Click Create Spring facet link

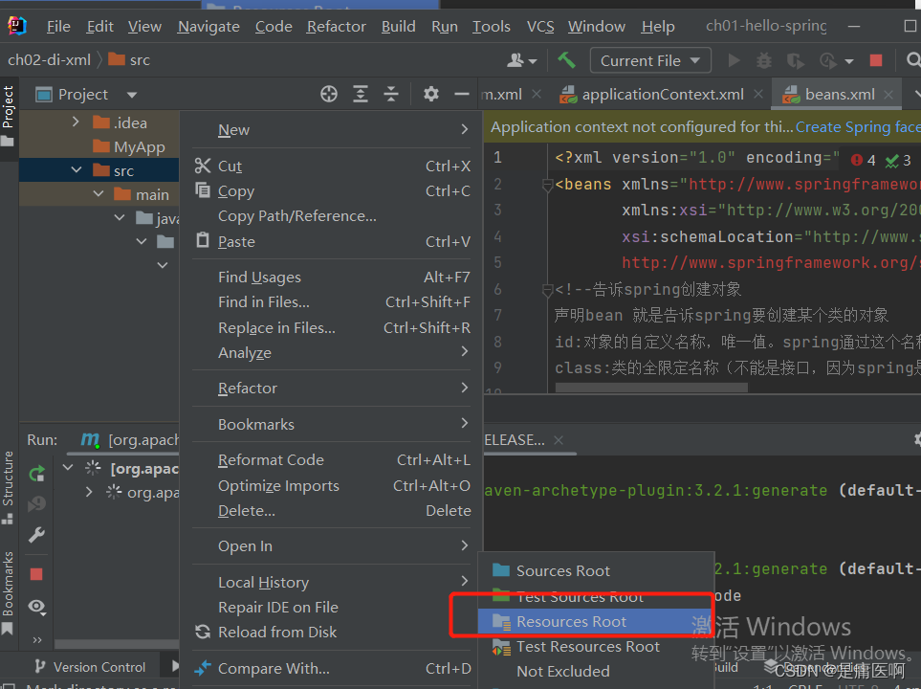tap(858, 127)
